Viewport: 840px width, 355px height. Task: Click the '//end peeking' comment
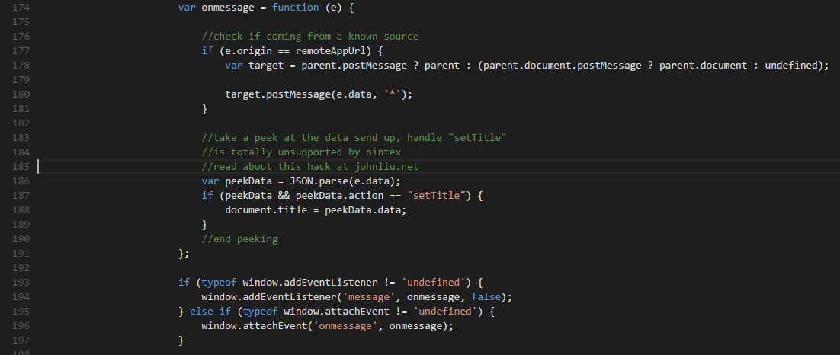239,238
